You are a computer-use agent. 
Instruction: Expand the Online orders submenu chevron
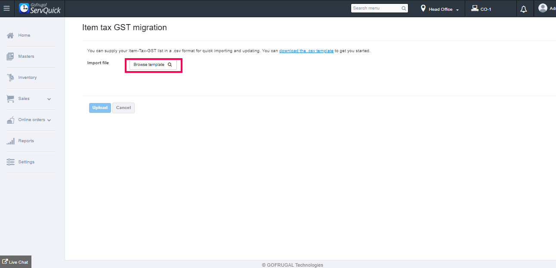coord(49,120)
